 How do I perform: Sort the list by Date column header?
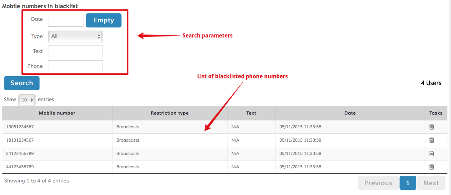[x=350, y=113]
